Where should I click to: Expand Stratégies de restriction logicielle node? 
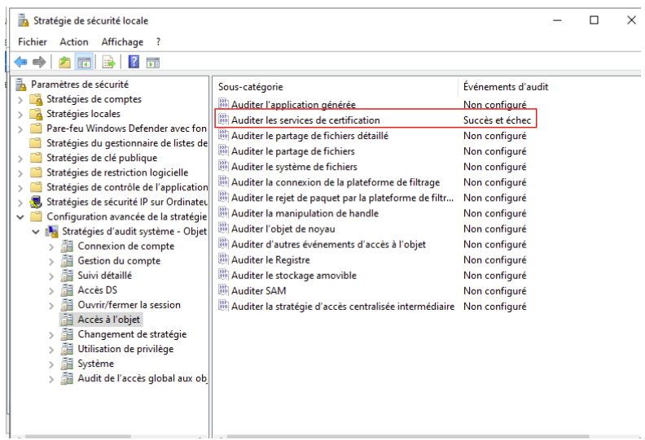pyautogui.click(x=20, y=173)
